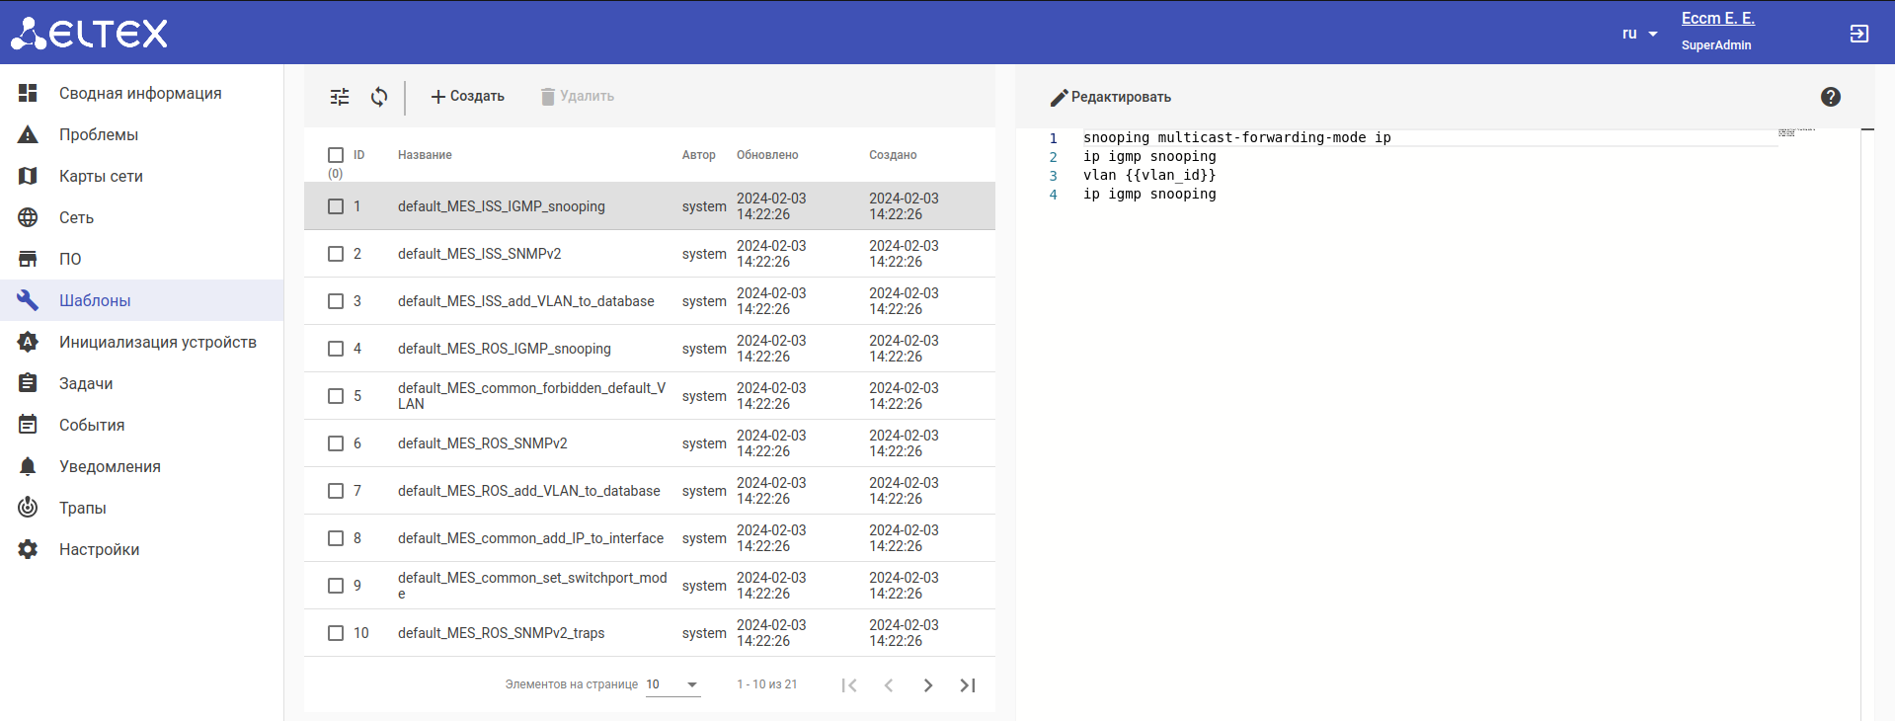This screenshot has height=721, width=1895.
Task: Jump to the last page arrow
Action: (968, 685)
